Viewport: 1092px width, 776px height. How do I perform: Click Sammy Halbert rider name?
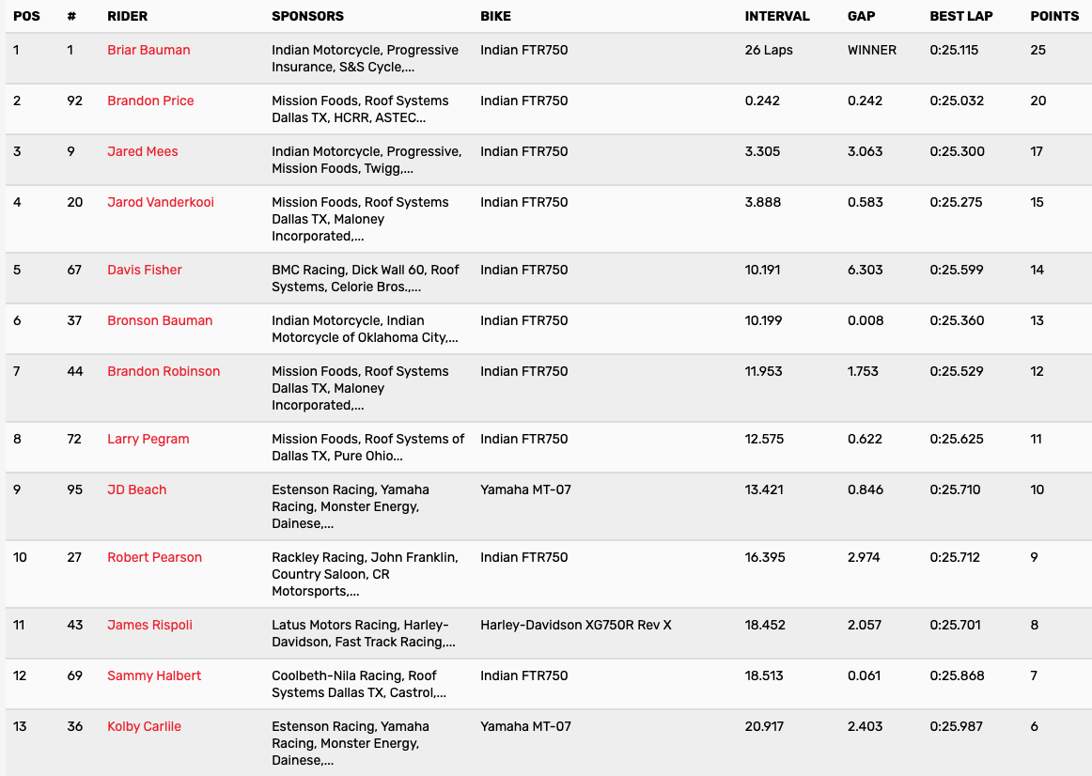pyautogui.click(x=154, y=675)
